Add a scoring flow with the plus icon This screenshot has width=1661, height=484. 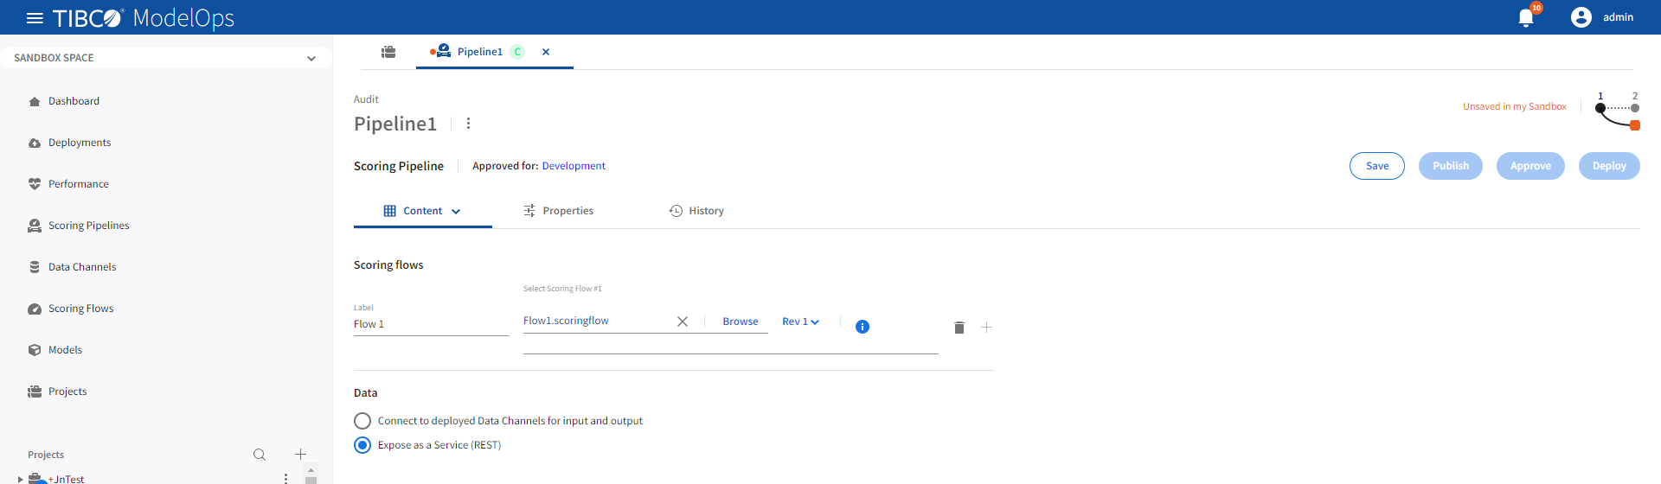986,328
